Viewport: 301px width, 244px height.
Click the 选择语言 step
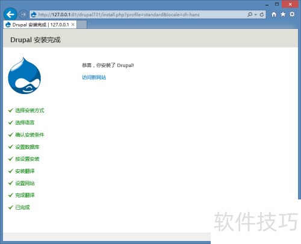[x=25, y=122]
